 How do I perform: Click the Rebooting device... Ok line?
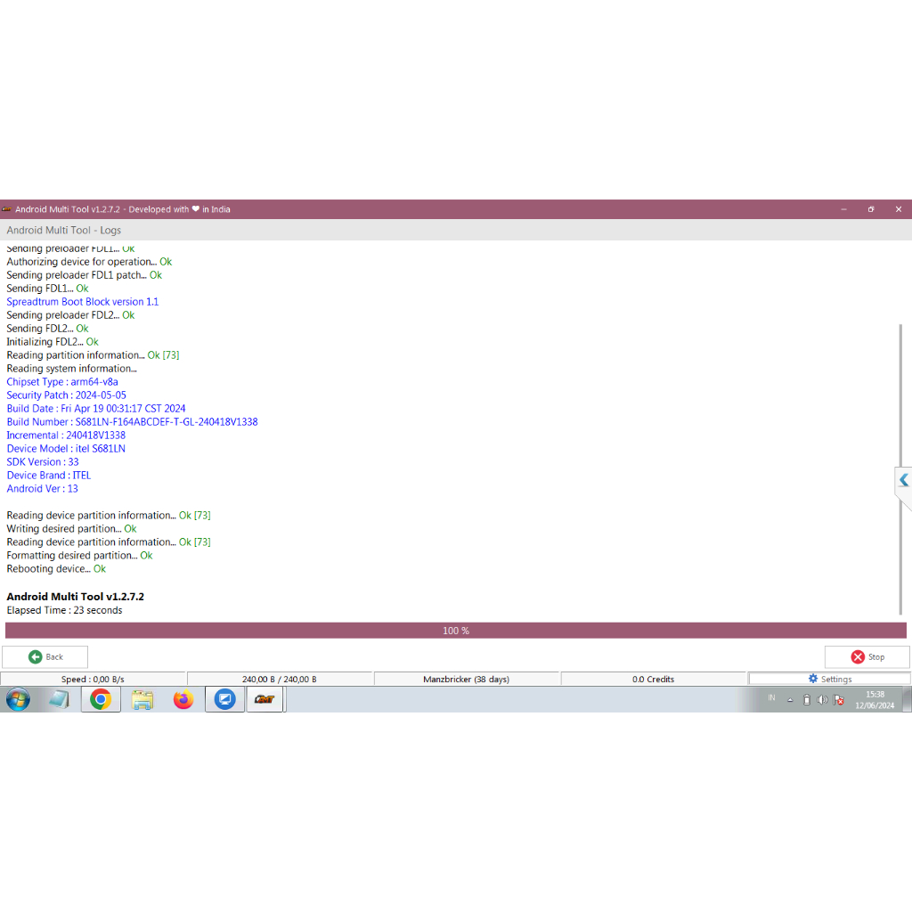pyautogui.click(x=56, y=569)
